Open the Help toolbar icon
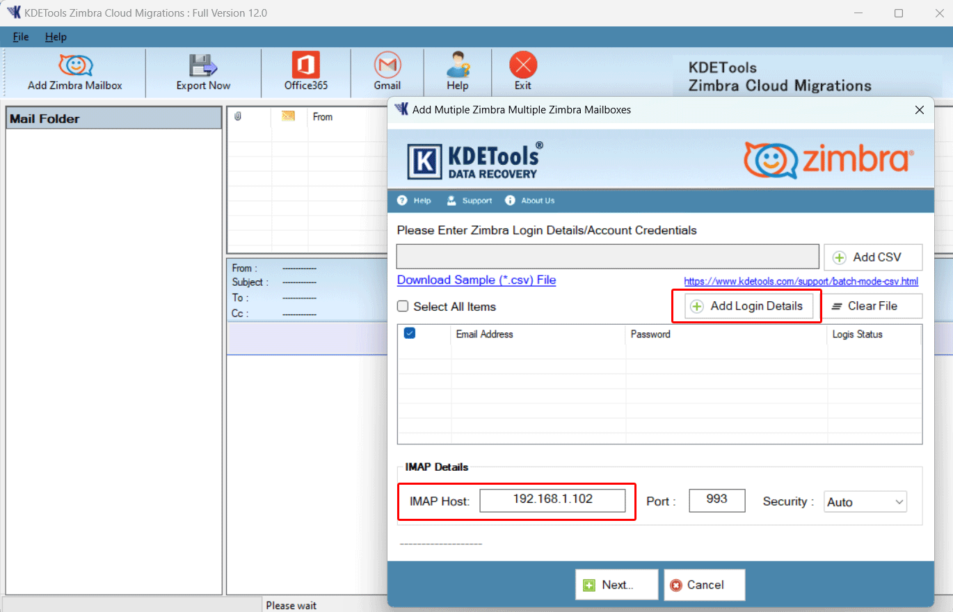This screenshot has height=612, width=953. pyautogui.click(x=457, y=71)
